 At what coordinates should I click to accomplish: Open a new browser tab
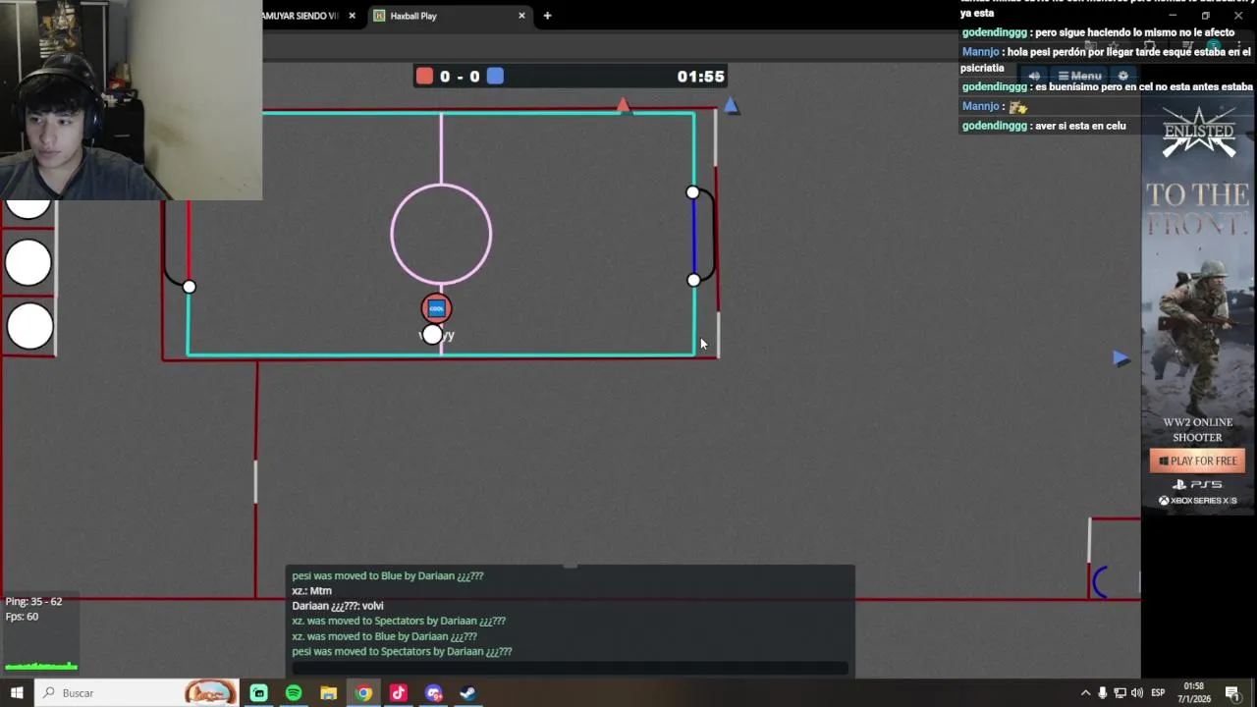click(x=547, y=16)
